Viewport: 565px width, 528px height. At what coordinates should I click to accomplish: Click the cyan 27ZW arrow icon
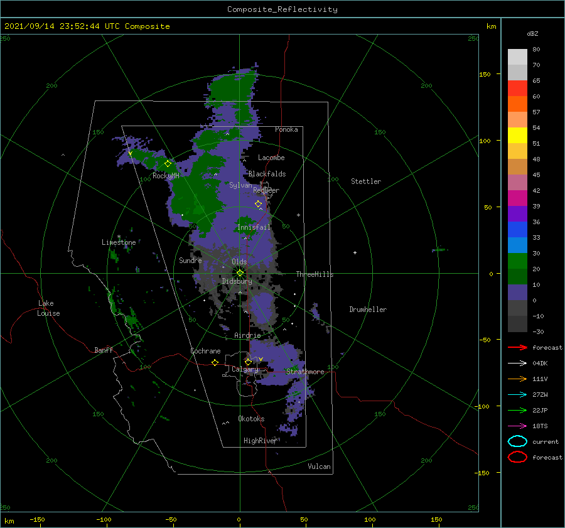(517, 395)
